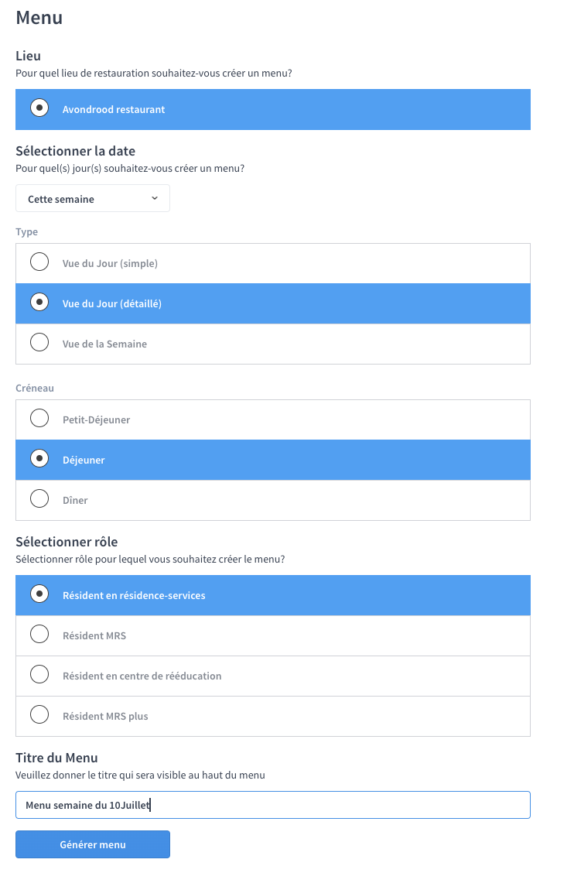The width and height of the screenshot is (574, 873).
Task: Click the Vue du Jour (simple) radio circle
Action: click(x=39, y=261)
